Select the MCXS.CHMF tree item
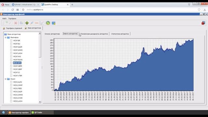The width and height of the screenshot is (208, 117). (x=18, y=85)
